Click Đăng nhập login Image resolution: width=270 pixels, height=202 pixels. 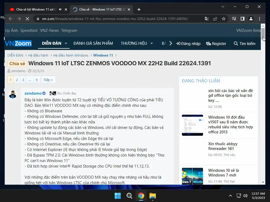click(x=188, y=44)
